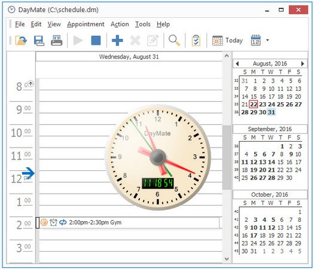Go to next month with right arrow
314x269 pixels.
pyautogui.click(x=303, y=63)
